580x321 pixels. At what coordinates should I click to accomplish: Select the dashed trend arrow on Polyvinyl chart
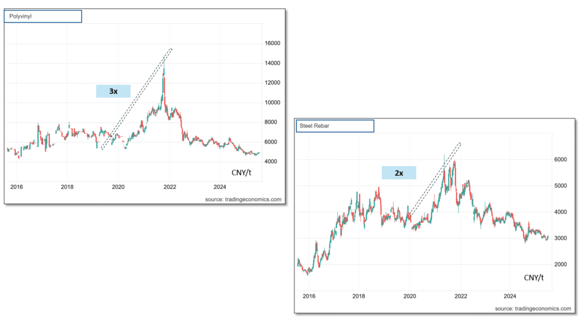coord(137,99)
